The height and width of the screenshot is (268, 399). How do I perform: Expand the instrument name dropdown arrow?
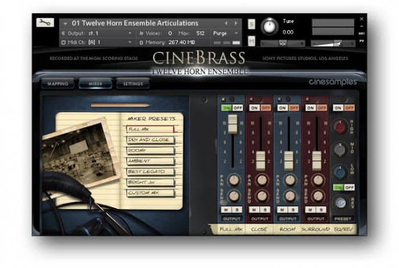point(65,24)
